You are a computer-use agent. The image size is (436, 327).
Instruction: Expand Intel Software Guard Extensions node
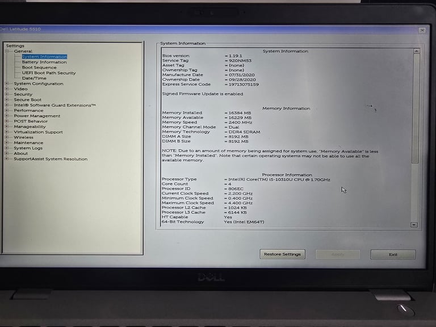tap(7, 105)
